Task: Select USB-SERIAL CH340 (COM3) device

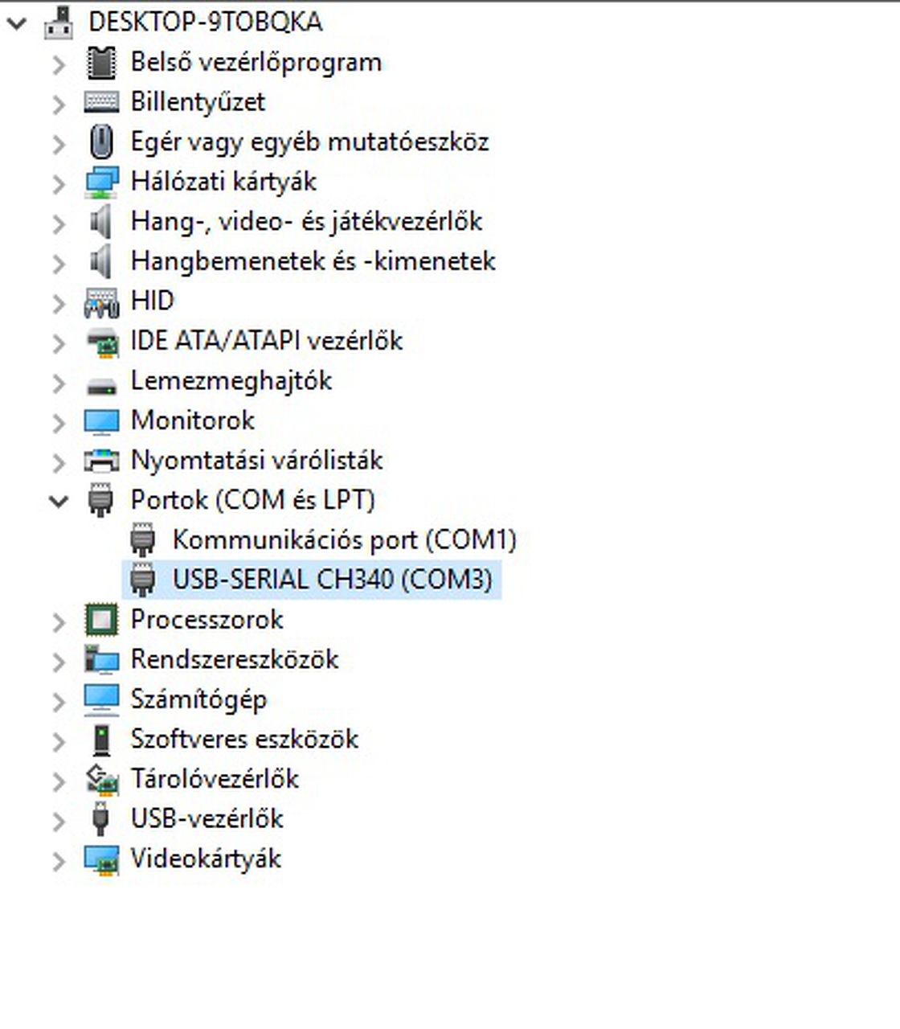Action: [x=332, y=580]
